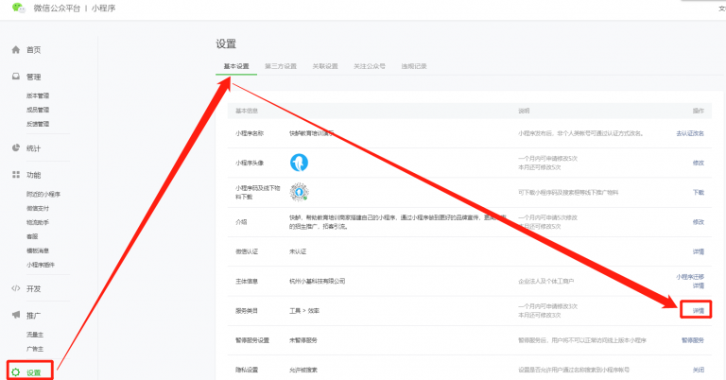Click 下载 link for mini program code
Viewport: 726px width, 380px height.
point(698,191)
